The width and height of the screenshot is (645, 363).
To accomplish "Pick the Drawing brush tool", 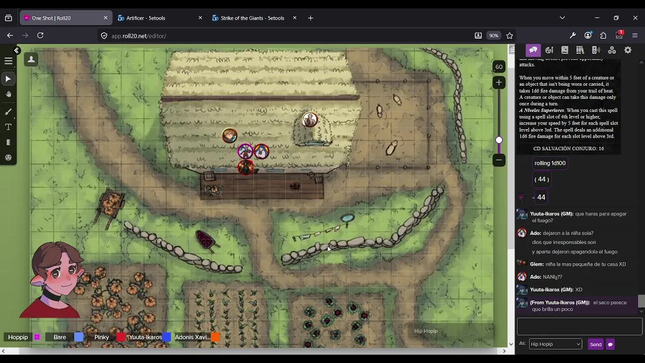I will tap(9, 111).
